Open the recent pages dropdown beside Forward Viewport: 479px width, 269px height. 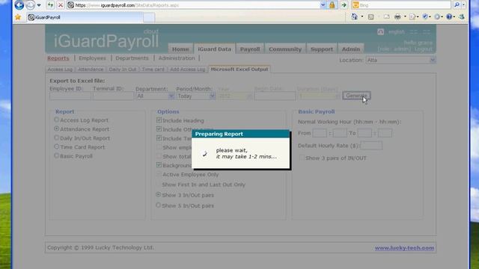click(39, 5)
